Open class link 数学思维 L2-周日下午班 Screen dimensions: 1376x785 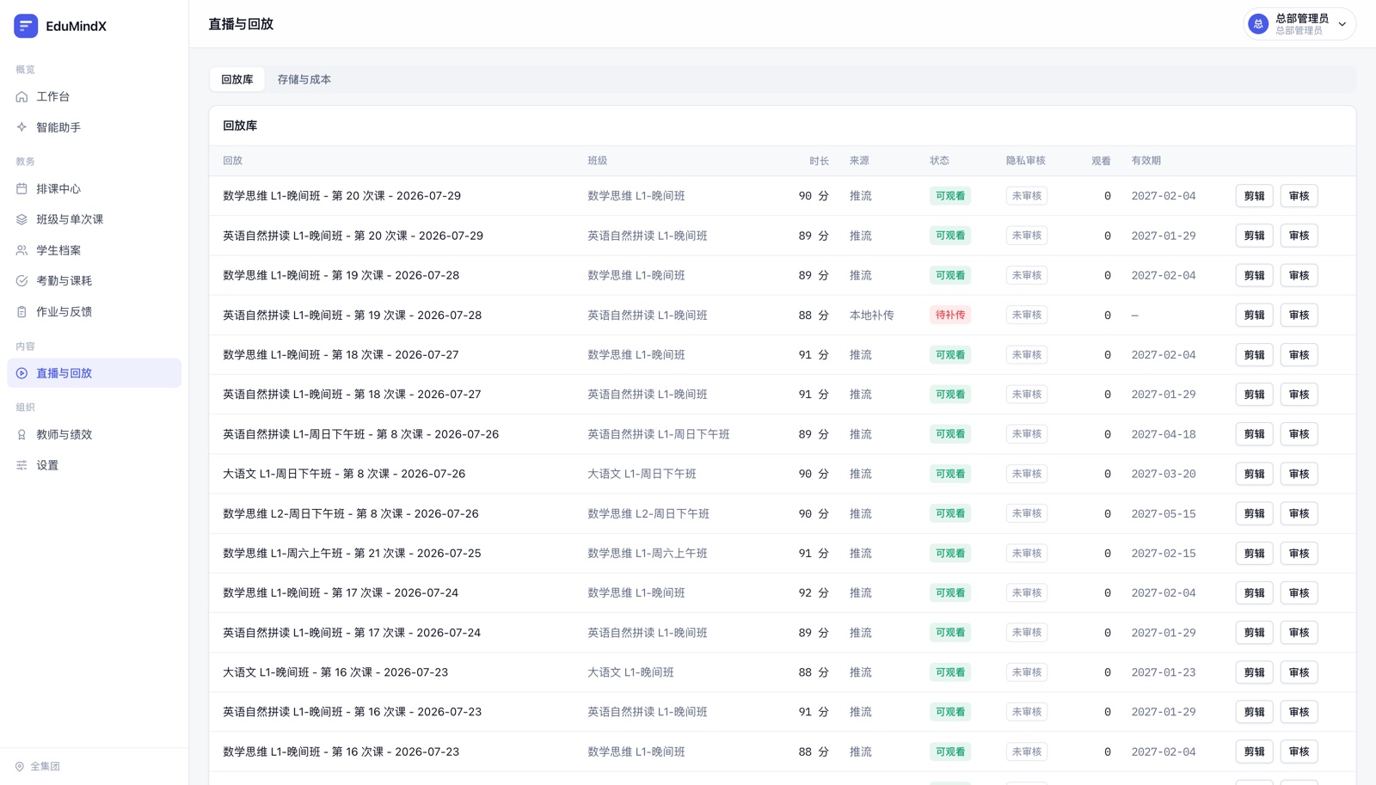pos(648,513)
